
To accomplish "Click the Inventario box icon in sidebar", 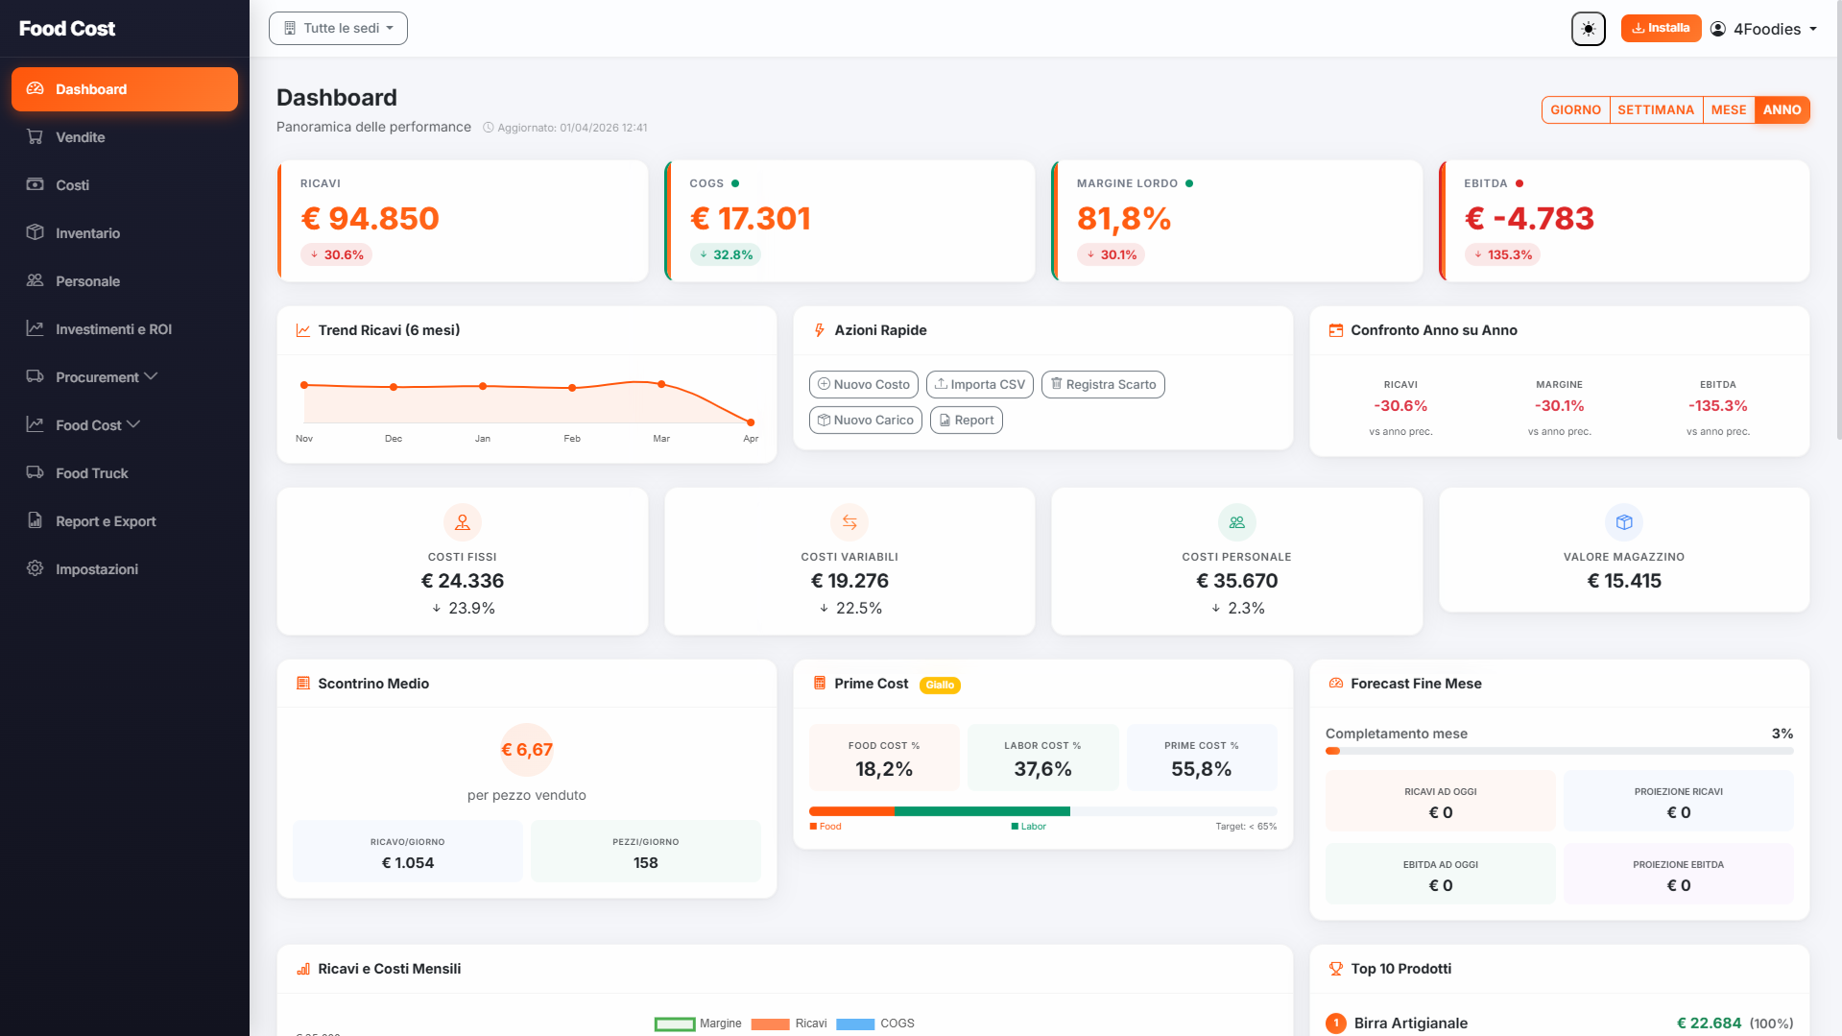I will [x=36, y=233].
